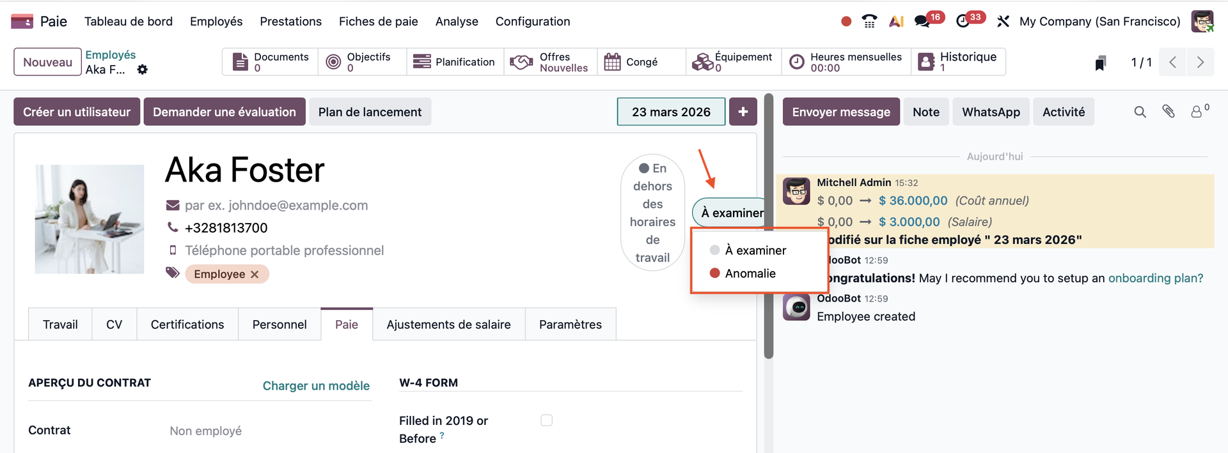Click the gear icon beside Aka F...
The width and height of the screenshot is (1228, 453).
(x=143, y=69)
